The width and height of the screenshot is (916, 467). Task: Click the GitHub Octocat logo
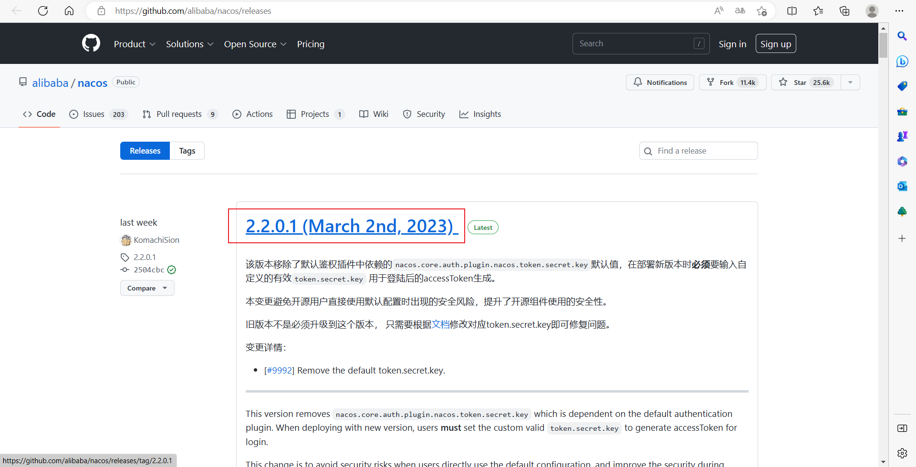click(91, 43)
